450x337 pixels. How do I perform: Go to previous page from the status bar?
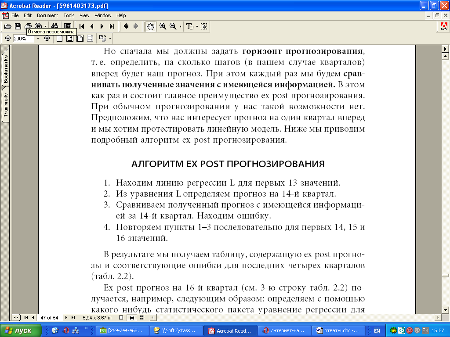[x=33, y=318]
